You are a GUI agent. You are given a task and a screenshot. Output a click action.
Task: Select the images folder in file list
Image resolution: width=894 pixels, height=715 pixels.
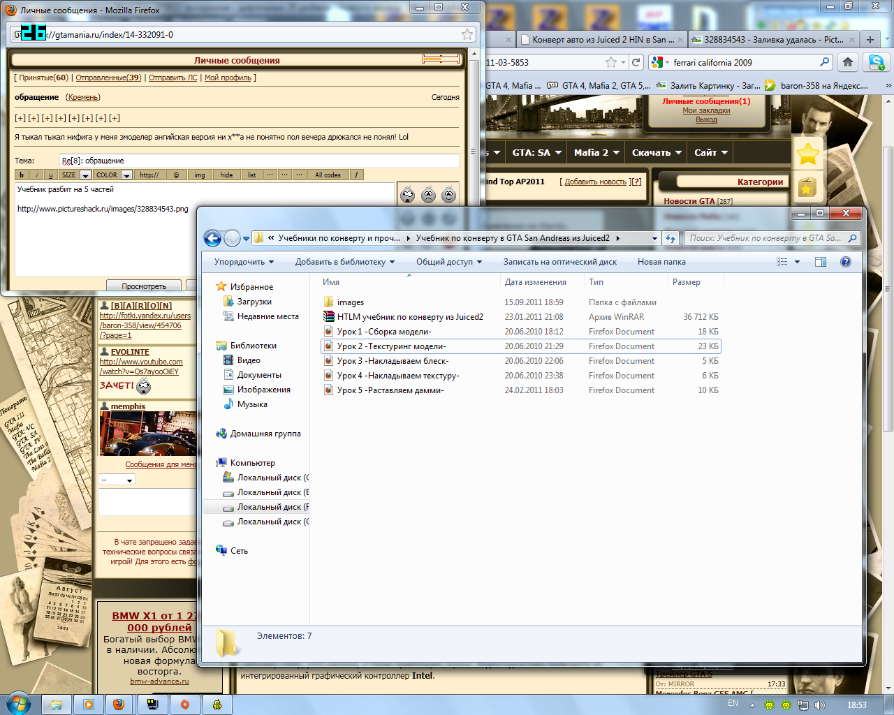[x=351, y=302]
